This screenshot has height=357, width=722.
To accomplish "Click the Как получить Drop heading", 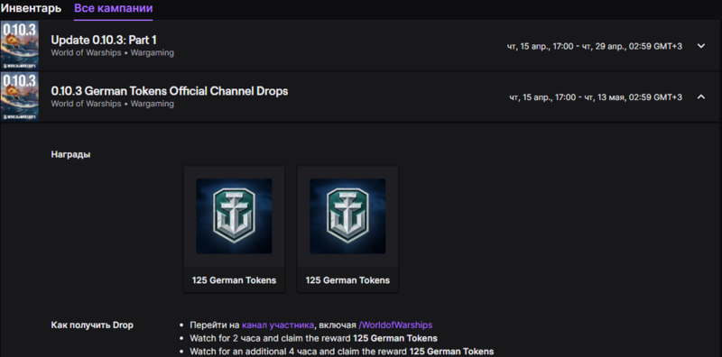I will coord(92,325).
